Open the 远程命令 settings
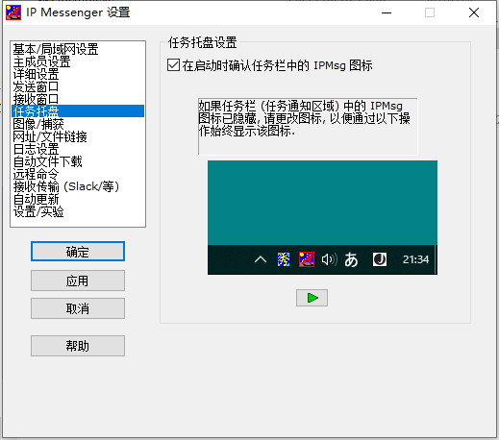 coord(78,174)
